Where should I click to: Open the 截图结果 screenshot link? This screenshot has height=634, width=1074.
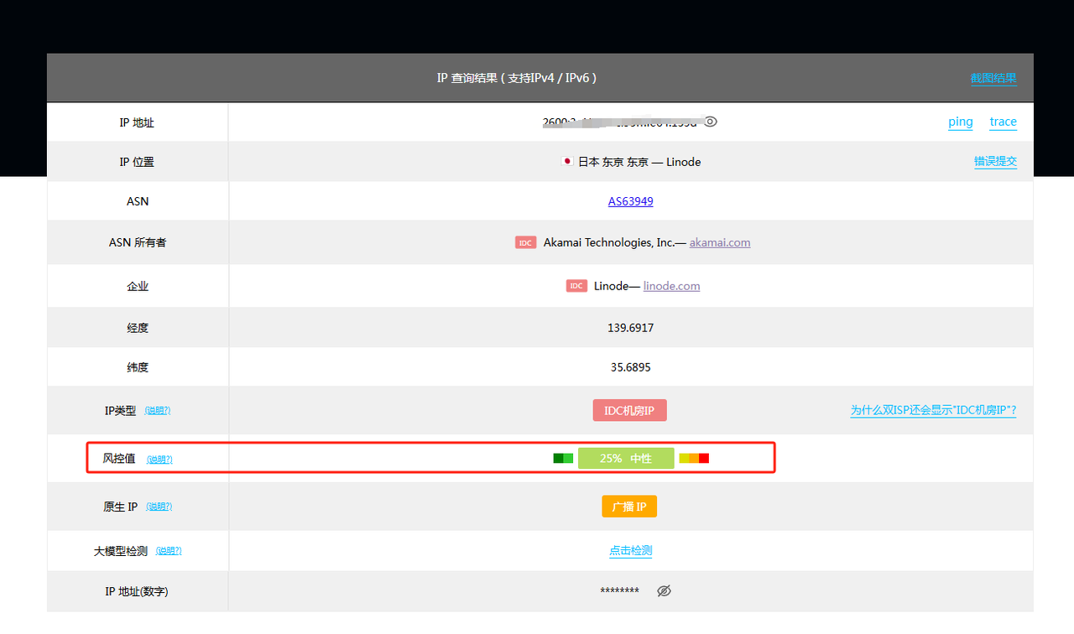pos(993,78)
